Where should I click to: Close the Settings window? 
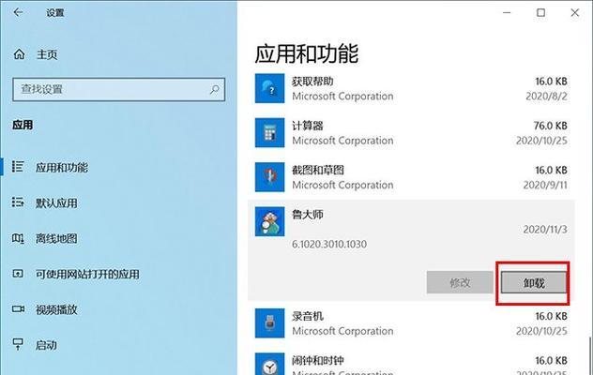pyautogui.click(x=575, y=12)
